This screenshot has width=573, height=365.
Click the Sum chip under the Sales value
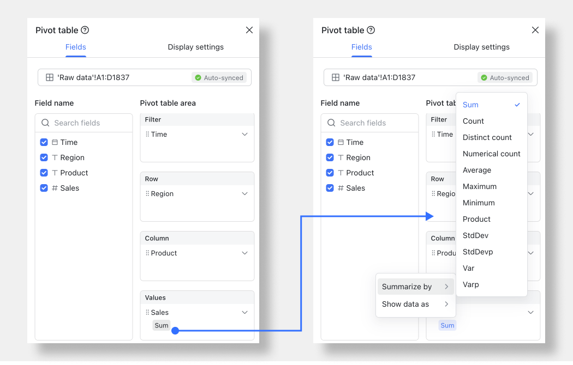(x=161, y=325)
